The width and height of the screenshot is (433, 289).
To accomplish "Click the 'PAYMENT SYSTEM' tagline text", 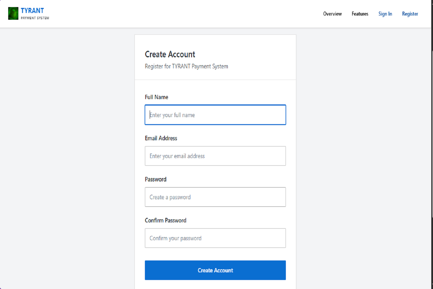I will pos(35,18).
